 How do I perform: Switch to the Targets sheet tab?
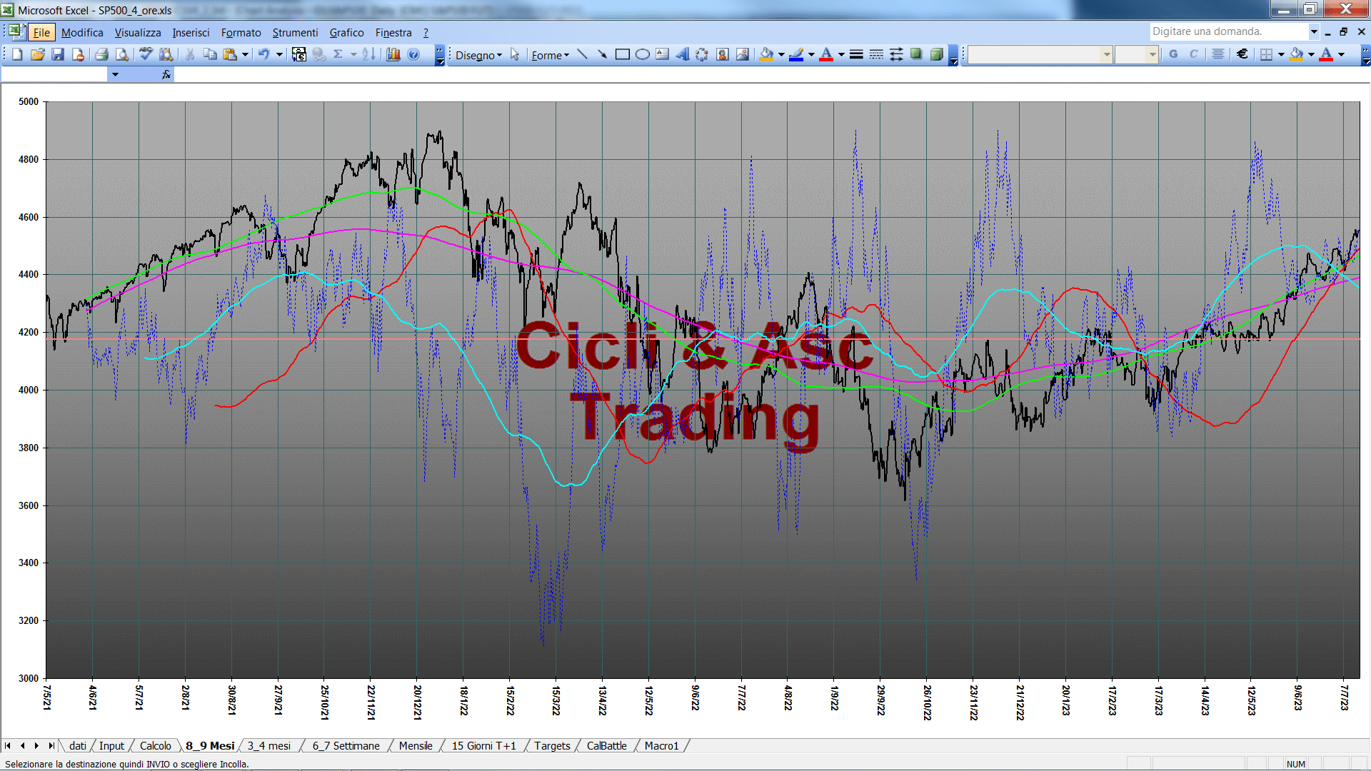pos(552,746)
